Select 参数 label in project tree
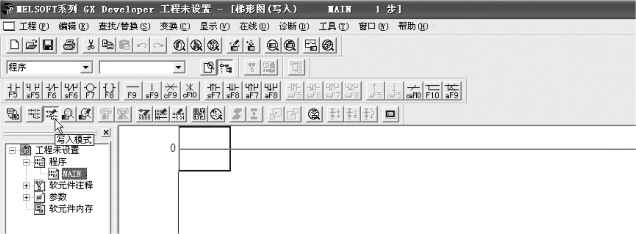 click(58, 197)
